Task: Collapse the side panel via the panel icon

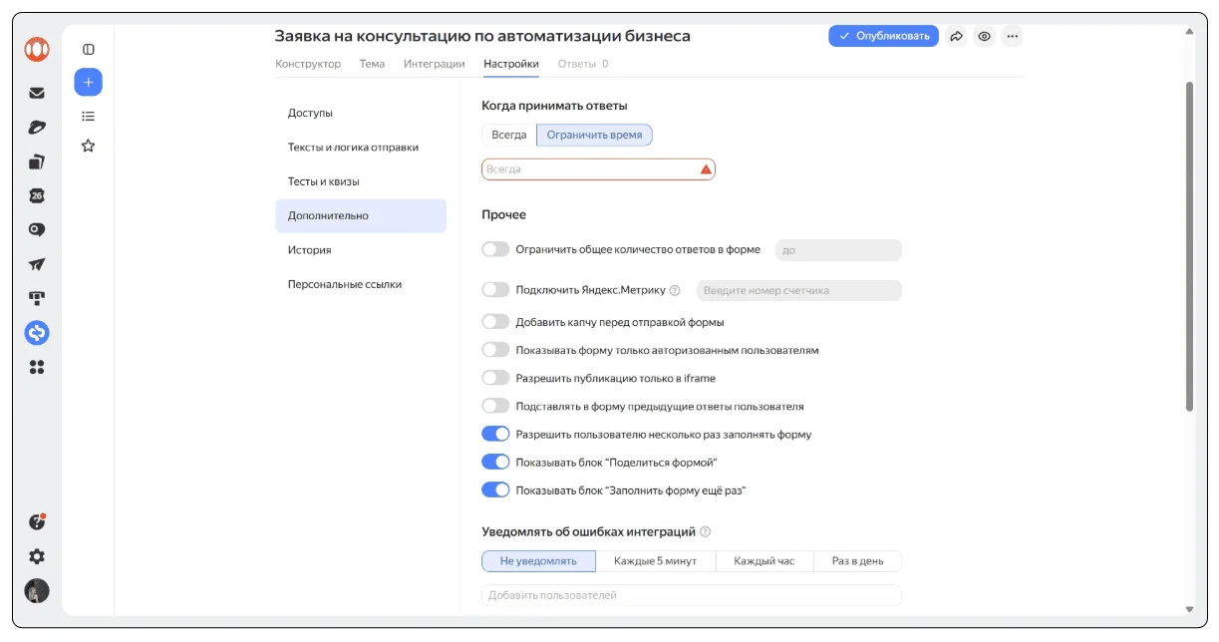Action: pos(88,49)
